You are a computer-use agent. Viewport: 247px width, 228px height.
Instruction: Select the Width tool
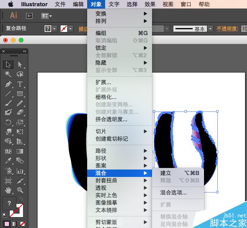[8, 132]
